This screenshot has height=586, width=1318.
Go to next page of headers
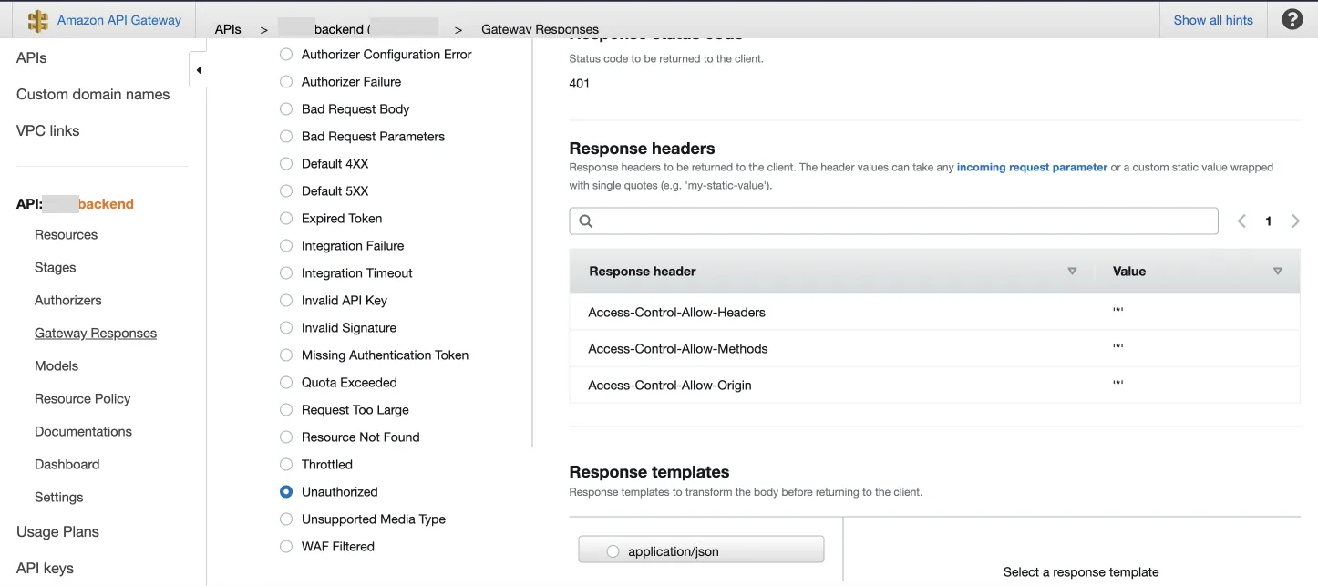(x=1295, y=221)
